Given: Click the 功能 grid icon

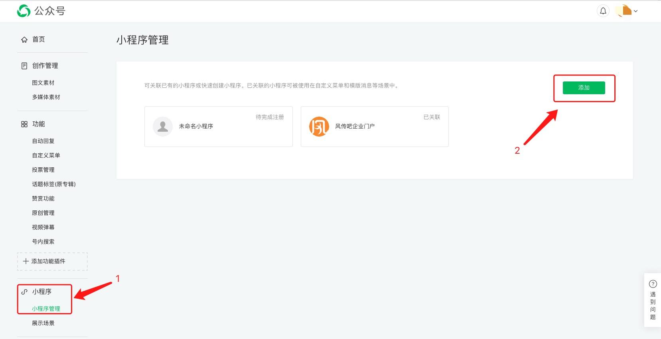Looking at the screenshot, I should 24,124.
